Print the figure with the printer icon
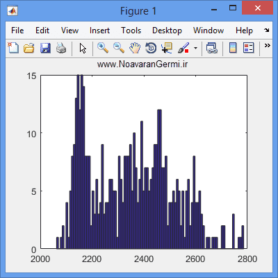 (61, 49)
